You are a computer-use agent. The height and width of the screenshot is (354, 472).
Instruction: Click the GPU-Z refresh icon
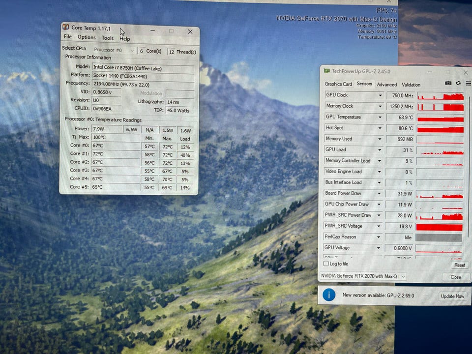tap(458, 83)
